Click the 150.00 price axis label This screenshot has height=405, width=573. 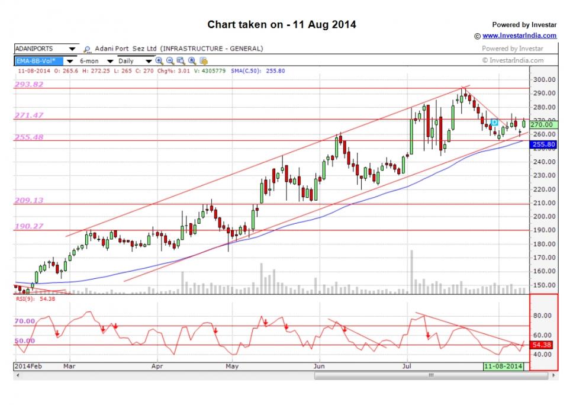click(x=545, y=285)
